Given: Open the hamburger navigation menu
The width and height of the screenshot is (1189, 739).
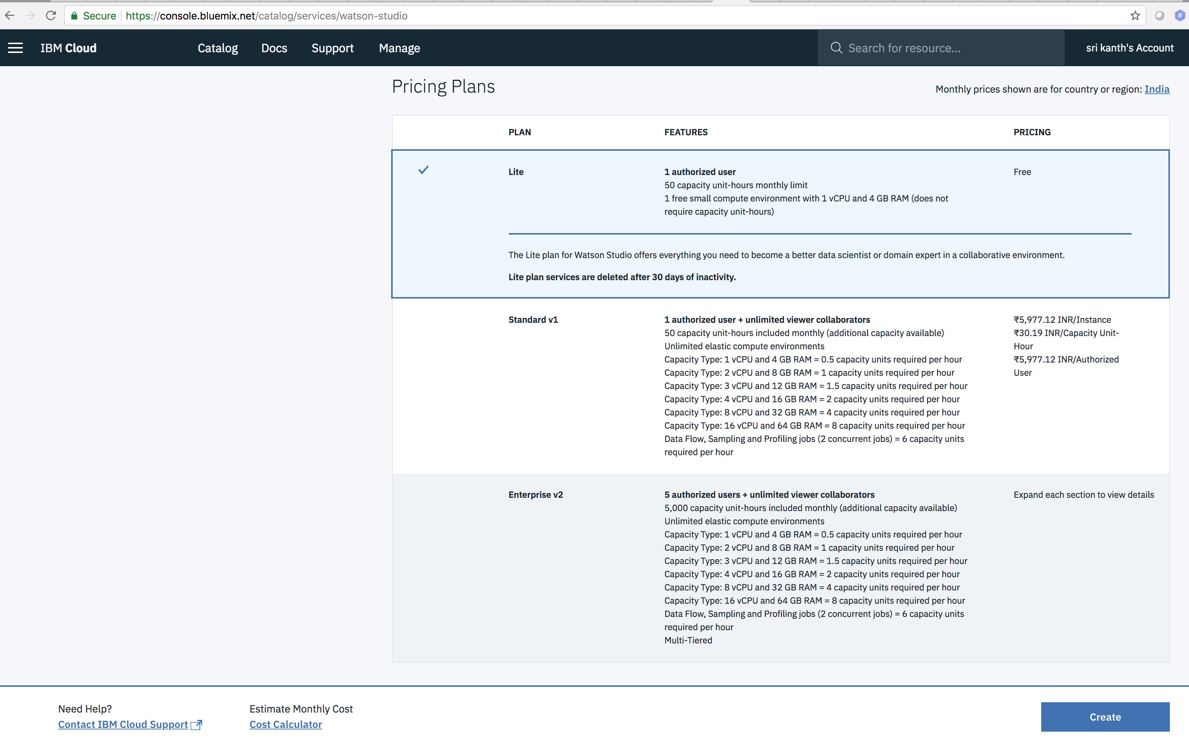Looking at the screenshot, I should coord(16,48).
